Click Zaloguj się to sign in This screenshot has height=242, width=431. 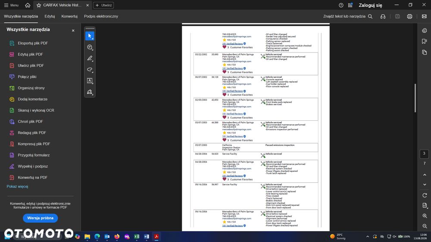click(370, 5)
